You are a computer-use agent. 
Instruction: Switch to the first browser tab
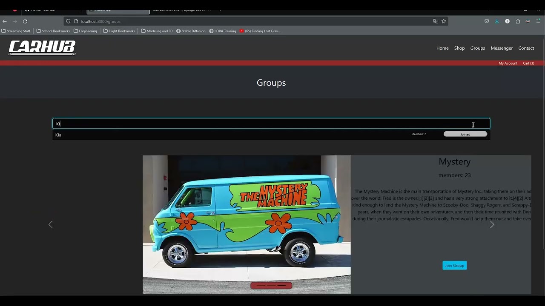[53, 9]
